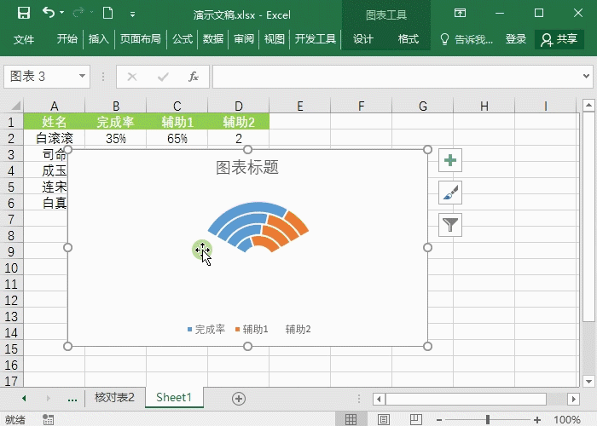Open the Customize Quick Access Toolbar dropdown
597x426 pixels.
click(132, 14)
